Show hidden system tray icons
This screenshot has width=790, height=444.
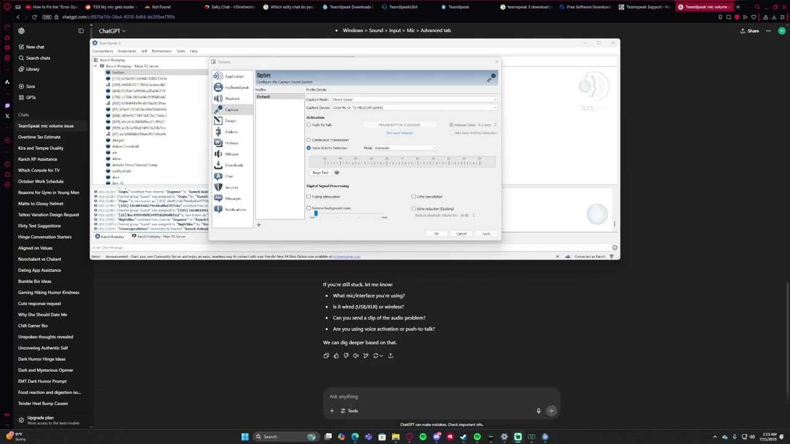click(715, 437)
